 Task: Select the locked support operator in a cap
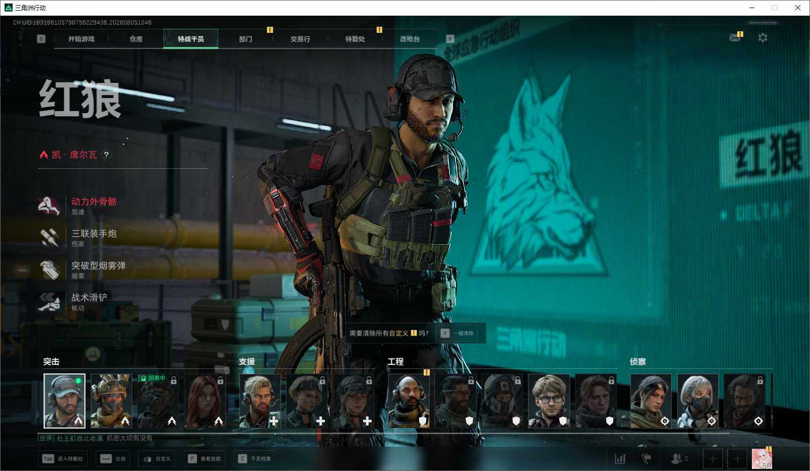[353, 401]
